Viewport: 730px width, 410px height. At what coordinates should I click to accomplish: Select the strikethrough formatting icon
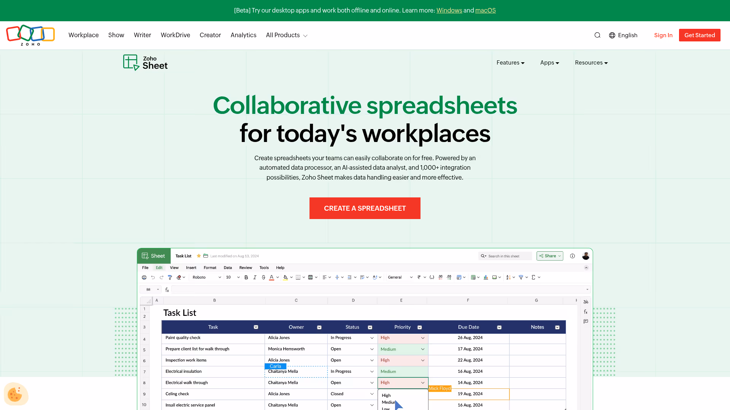click(x=263, y=277)
